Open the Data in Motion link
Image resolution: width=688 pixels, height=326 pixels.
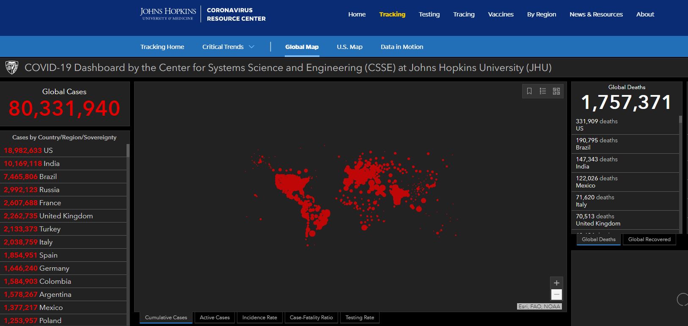click(x=402, y=47)
